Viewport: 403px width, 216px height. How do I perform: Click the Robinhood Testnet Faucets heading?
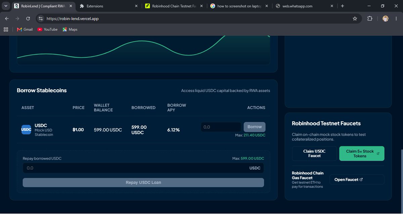tap(326, 123)
